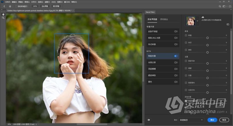Expand the face selection dropdown chevron
This screenshot has width=233, height=126.
pos(197,21)
